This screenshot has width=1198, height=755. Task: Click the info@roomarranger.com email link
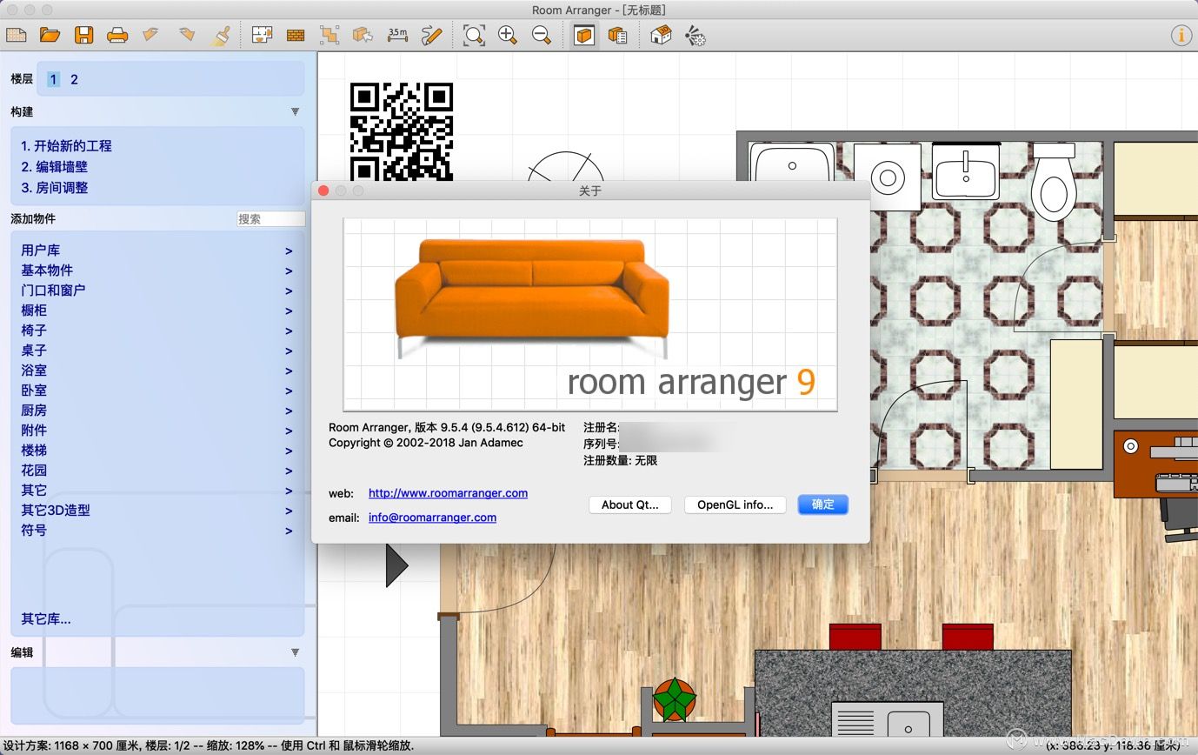click(432, 517)
